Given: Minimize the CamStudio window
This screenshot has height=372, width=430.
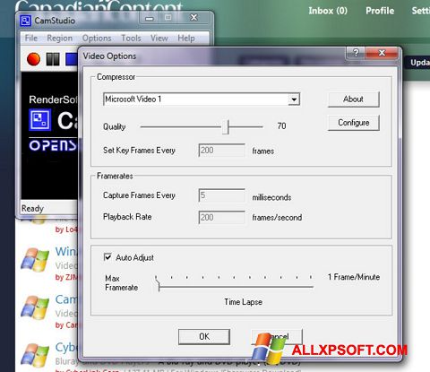Looking at the screenshot, I should (150, 18).
